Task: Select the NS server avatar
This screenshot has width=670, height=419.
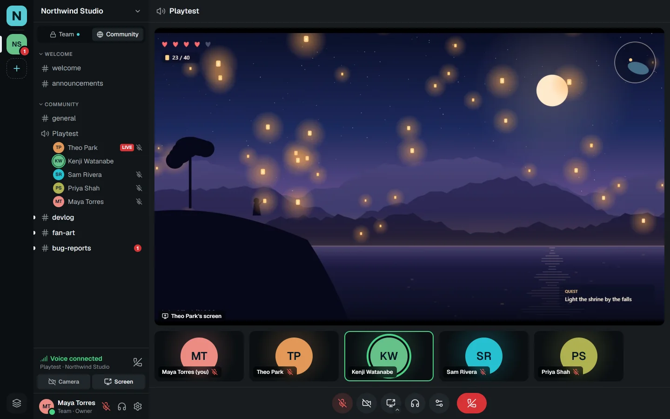Action: 17,44
